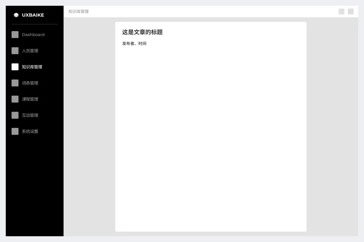Open 互动管理 from the sidebar menu
The height and width of the screenshot is (242, 364).
(x=30, y=115)
